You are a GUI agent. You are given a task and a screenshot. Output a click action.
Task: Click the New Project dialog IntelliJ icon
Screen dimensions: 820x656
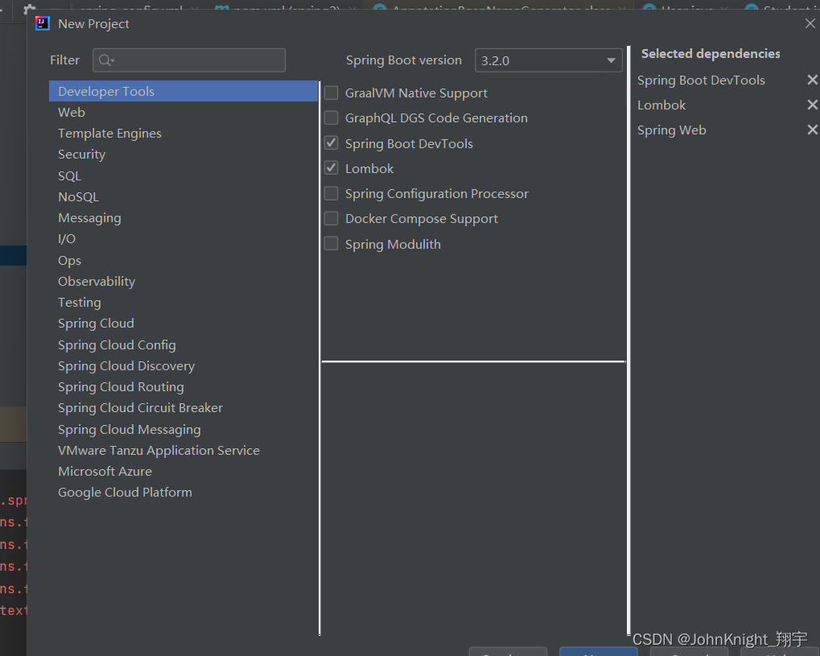(x=42, y=23)
